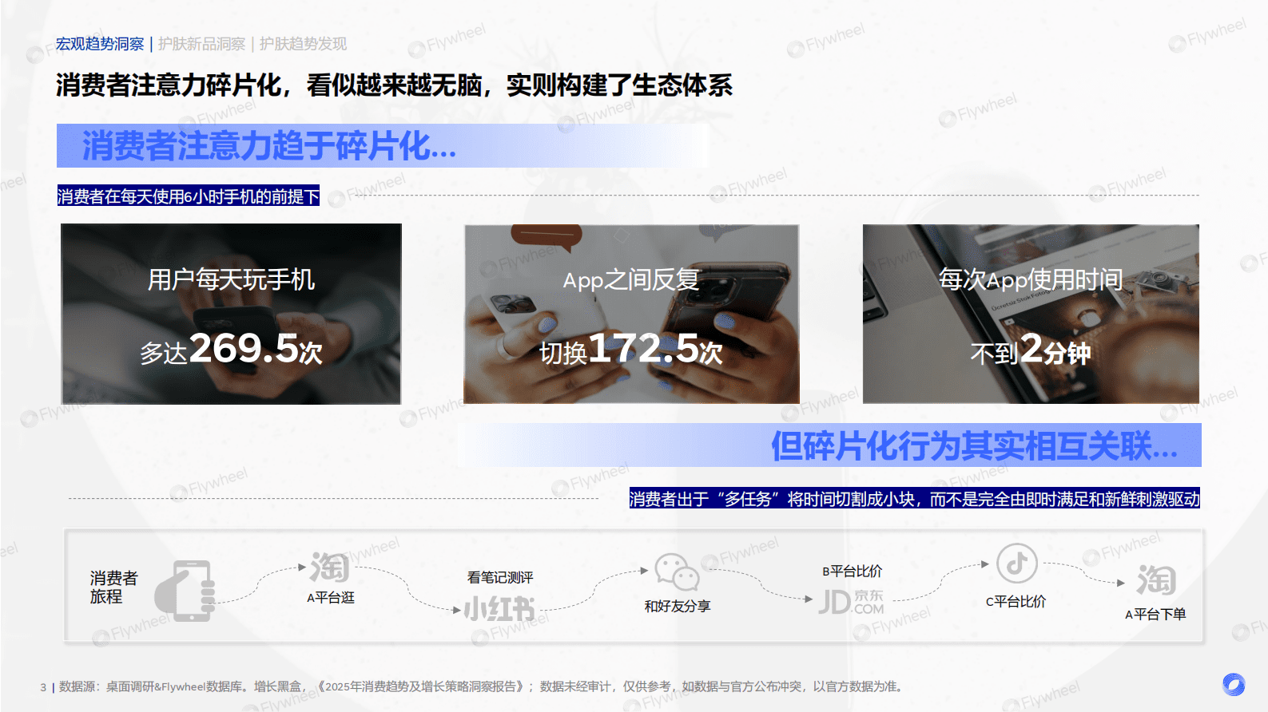The image size is (1268, 712).
Task: Select the 用户每天玩手机 photo card
Action: (232, 314)
